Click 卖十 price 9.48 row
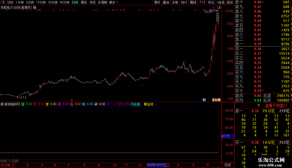This screenshot has width=292, height=168. pos(262,2)
